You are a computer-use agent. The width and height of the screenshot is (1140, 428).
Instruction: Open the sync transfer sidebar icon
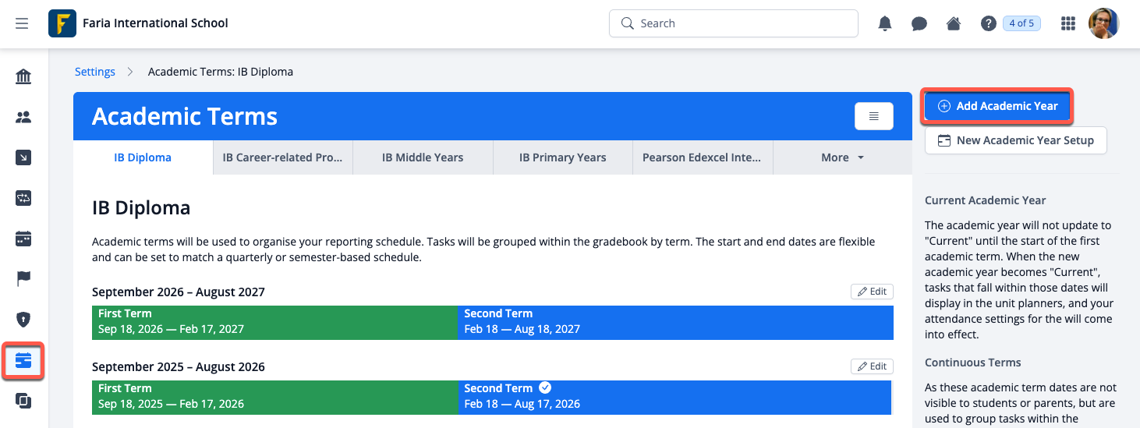point(23,198)
